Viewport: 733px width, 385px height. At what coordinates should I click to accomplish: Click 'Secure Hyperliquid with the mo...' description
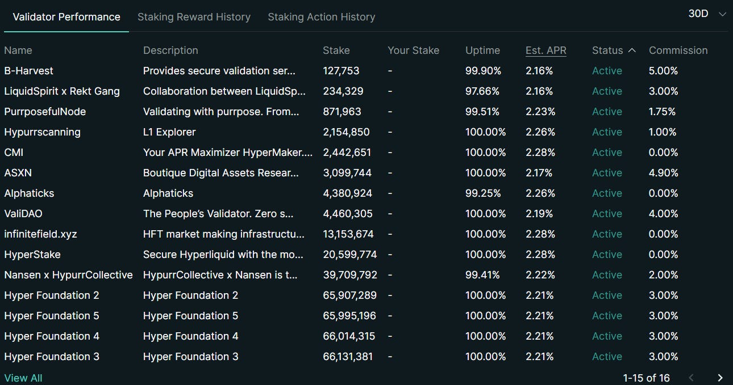(x=223, y=255)
